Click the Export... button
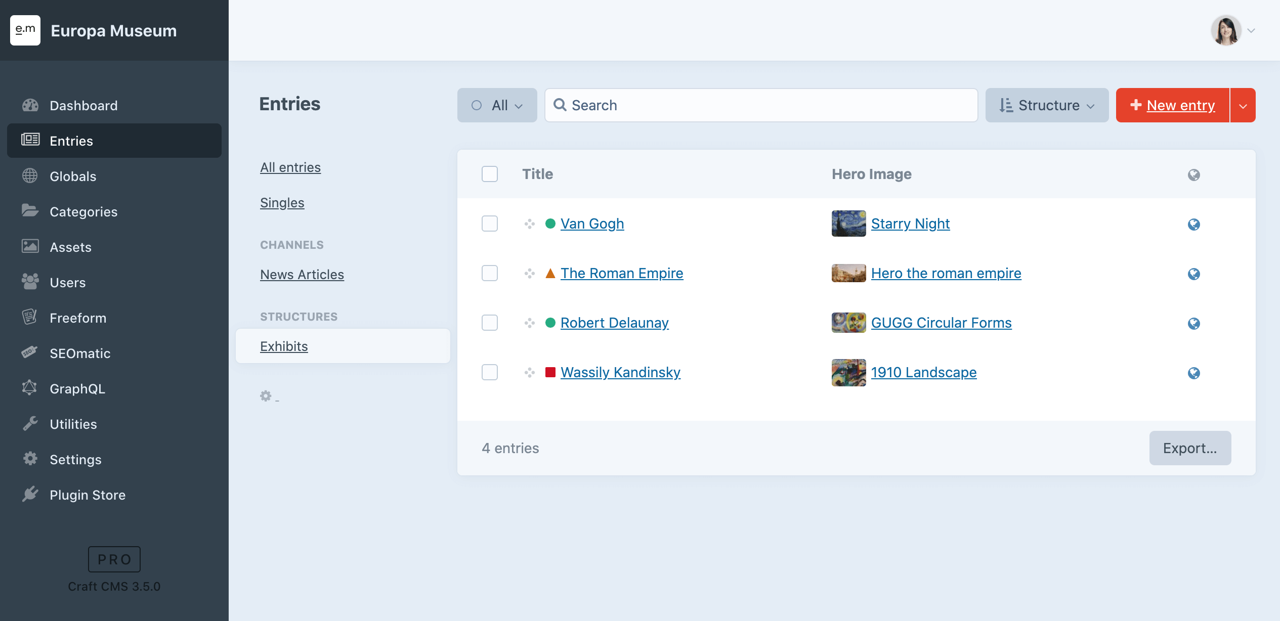The width and height of the screenshot is (1280, 621). pyautogui.click(x=1190, y=448)
